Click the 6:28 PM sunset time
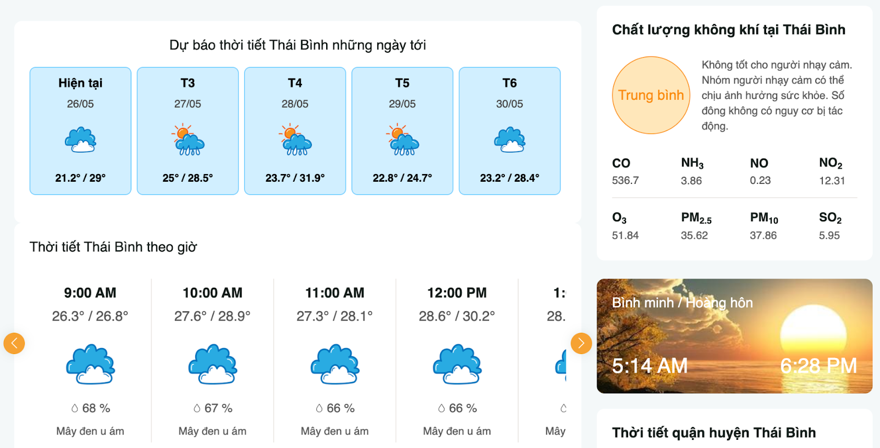880x448 pixels. click(818, 366)
